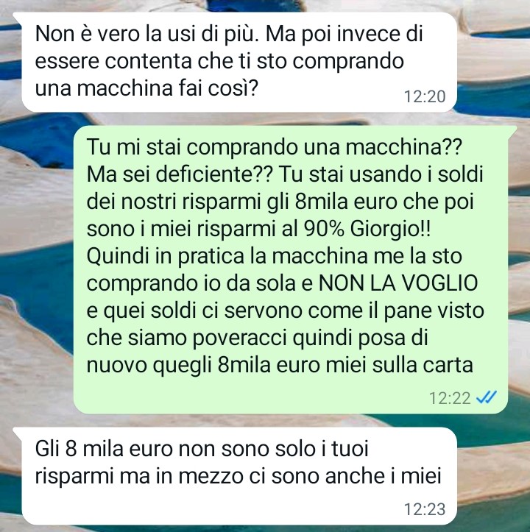Click the line 'essere contenta che ti sto comprando'
Viewport: 530px width, 532px height.
coord(219,61)
